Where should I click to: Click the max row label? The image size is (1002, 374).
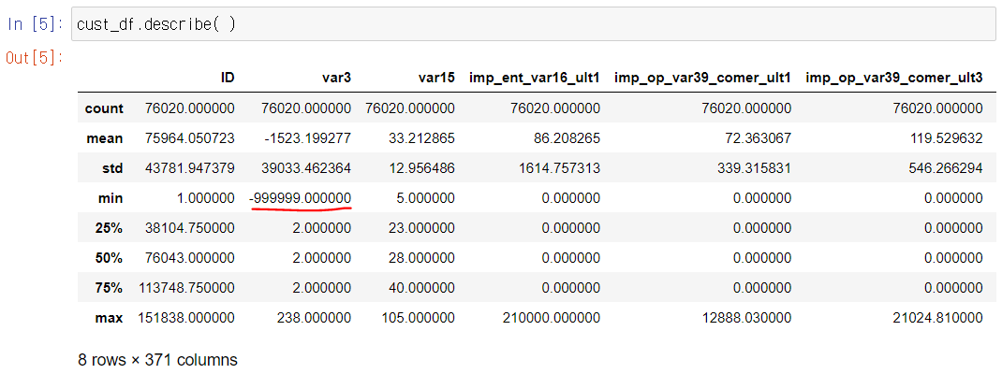(x=111, y=319)
